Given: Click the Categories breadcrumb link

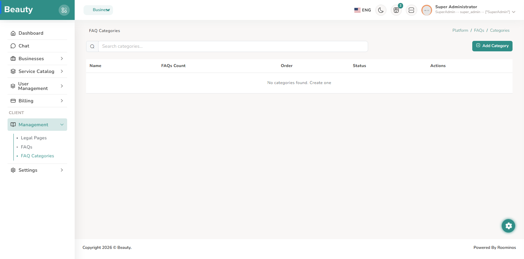Looking at the screenshot, I should [x=500, y=30].
